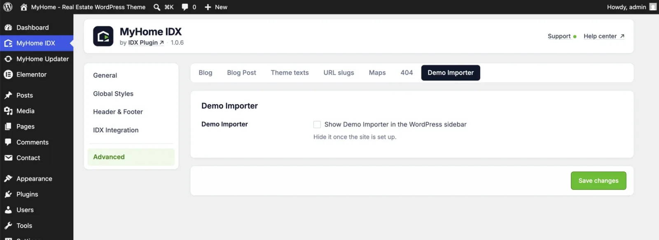Click the Howdy, admin account menu
The height and width of the screenshot is (240, 659).
(x=631, y=7)
